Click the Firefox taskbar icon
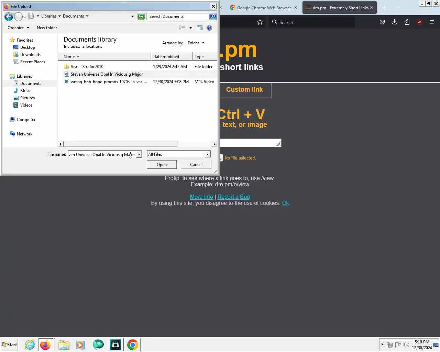Screen dimensions: 440x352 tap(45, 344)
